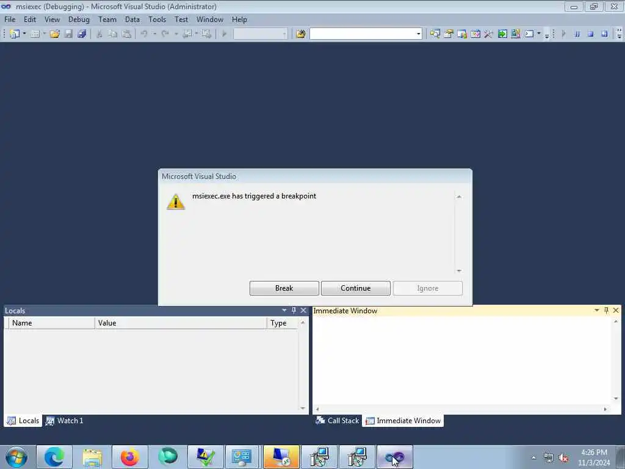
Task: Click the debug Continue play icon
Action: click(563, 34)
